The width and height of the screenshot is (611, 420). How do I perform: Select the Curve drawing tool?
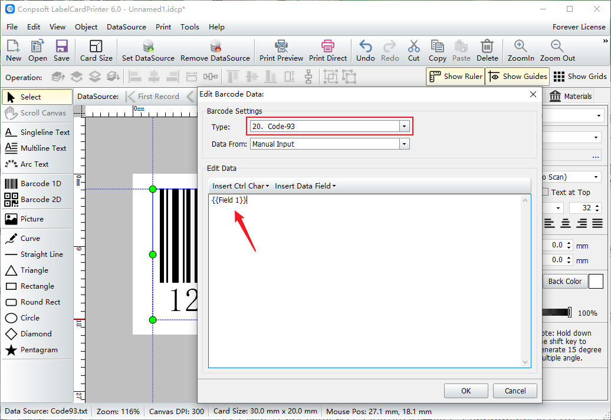37,238
